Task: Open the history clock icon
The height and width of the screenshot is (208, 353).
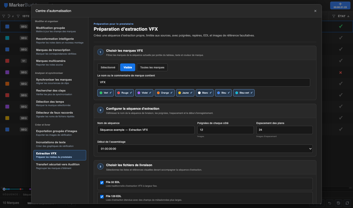Action: click(x=338, y=203)
